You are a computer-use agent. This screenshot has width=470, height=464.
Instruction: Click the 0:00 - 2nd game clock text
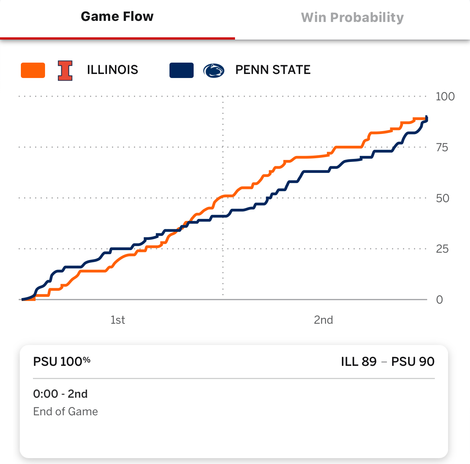click(x=60, y=394)
